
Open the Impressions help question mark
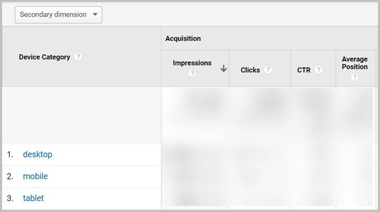point(192,73)
